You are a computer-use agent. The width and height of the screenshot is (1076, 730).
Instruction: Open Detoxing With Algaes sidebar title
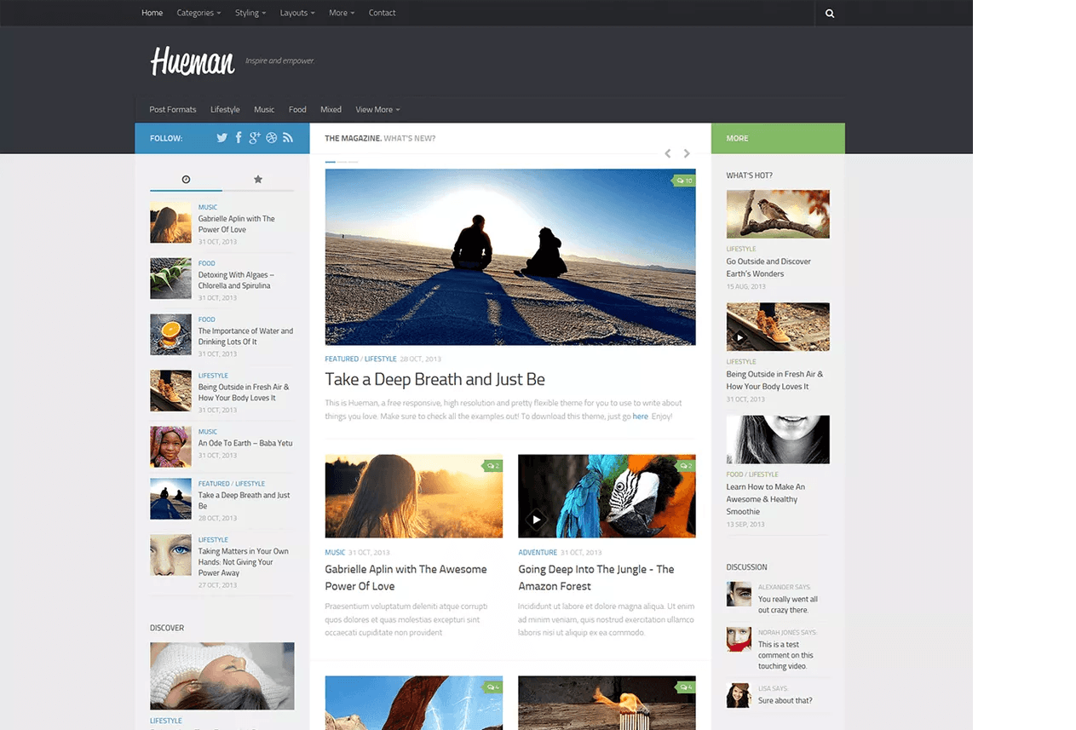coord(236,280)
